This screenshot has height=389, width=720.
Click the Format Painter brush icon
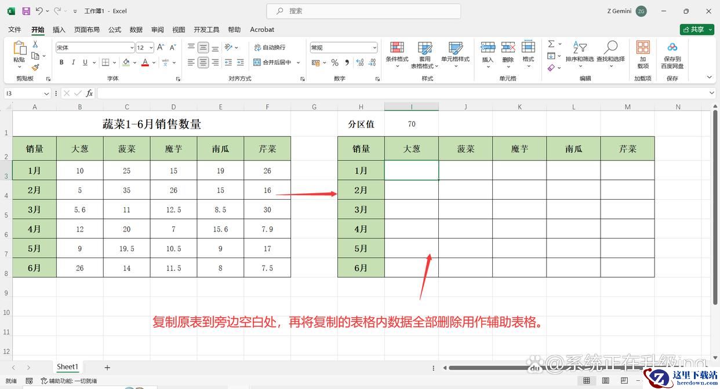click(35, 68)
